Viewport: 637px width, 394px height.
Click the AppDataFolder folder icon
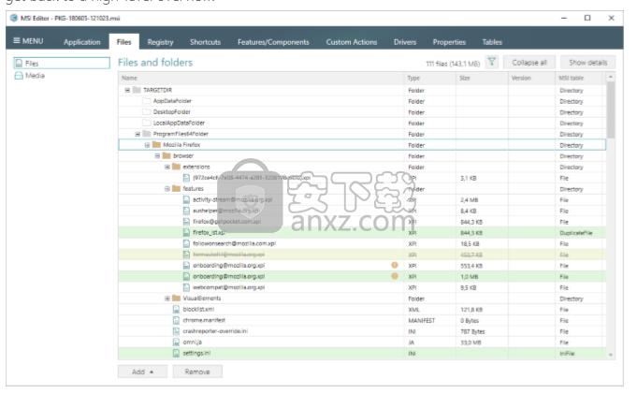pos(147,101)
